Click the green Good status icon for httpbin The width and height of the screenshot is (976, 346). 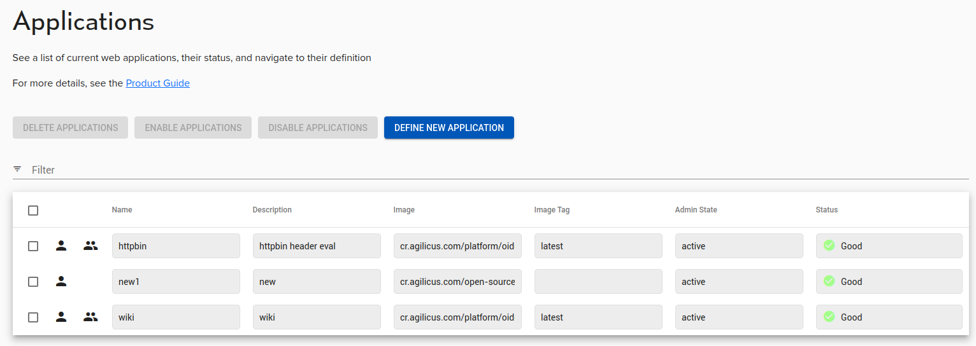pyautogui.click(x=829, y=246)
